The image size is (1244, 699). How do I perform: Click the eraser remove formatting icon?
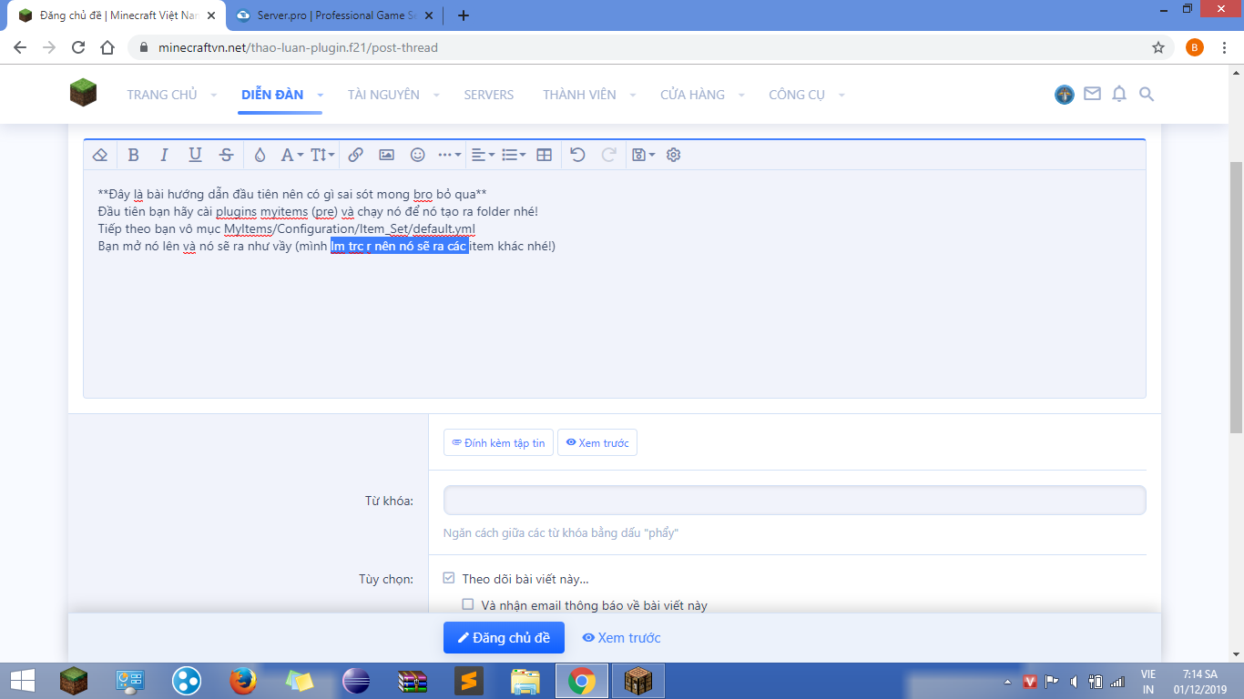[x=100, y=155]
